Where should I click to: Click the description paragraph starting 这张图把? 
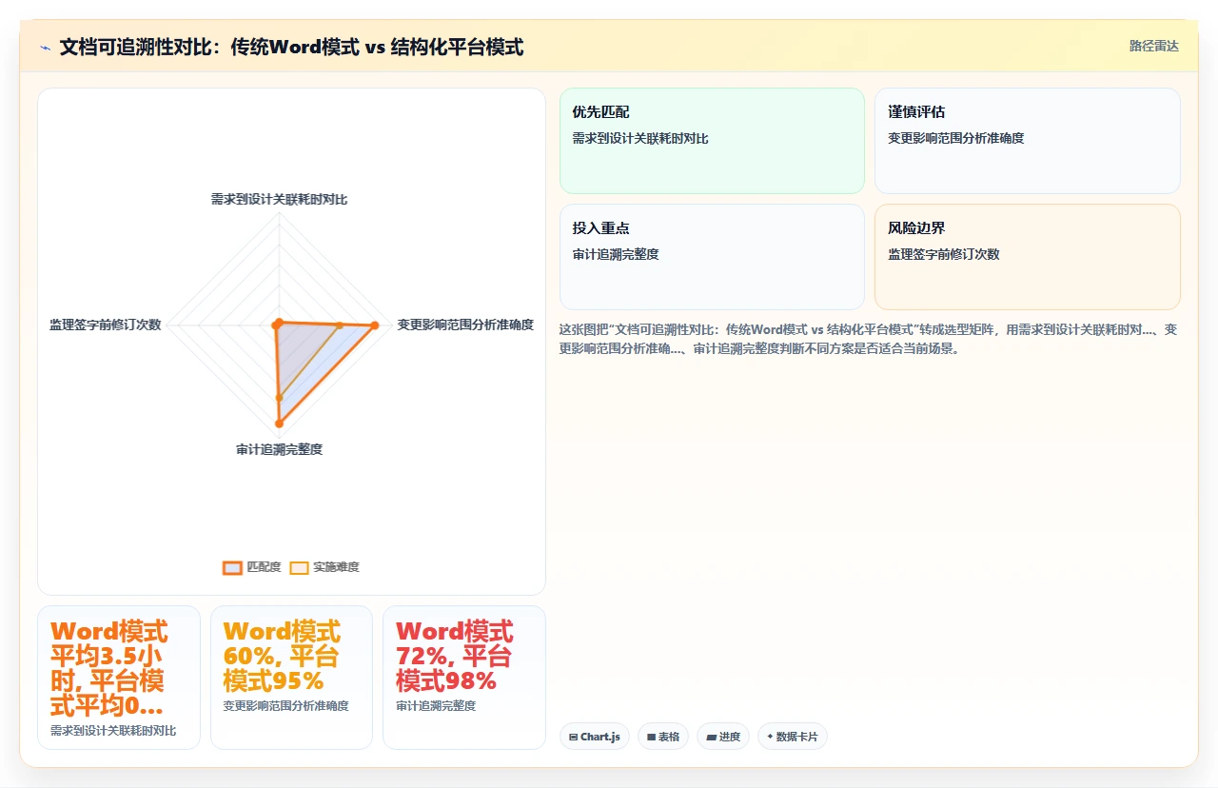point(869,339)
